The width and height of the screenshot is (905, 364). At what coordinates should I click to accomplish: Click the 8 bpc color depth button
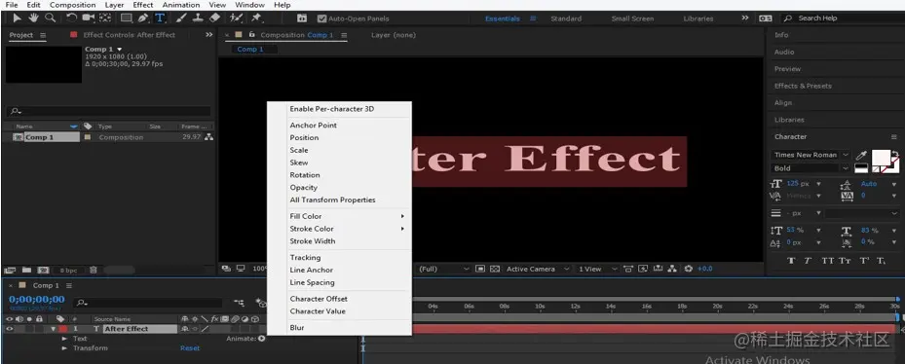[68, 270]
